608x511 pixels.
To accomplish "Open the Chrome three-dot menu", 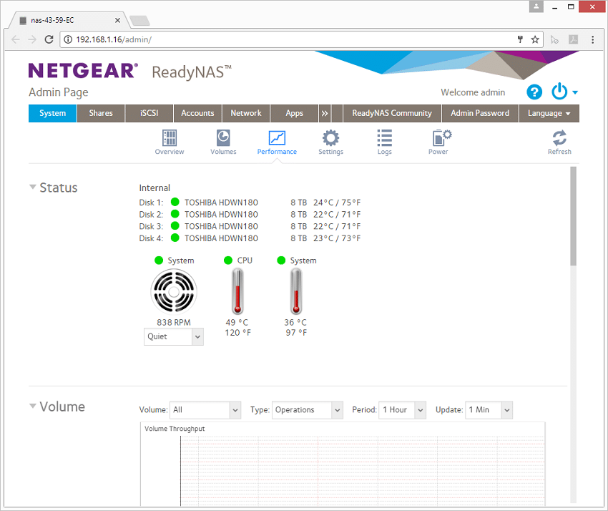I will click(x=592, y=39).
